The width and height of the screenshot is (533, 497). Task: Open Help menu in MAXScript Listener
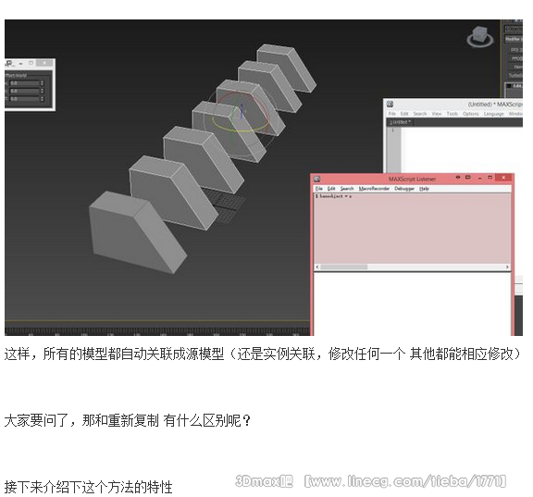[x=424, y=188]
